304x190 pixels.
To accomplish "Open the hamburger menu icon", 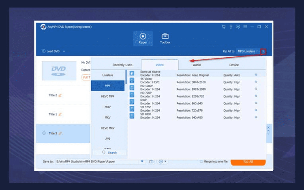I will click(x=245, y=27).
